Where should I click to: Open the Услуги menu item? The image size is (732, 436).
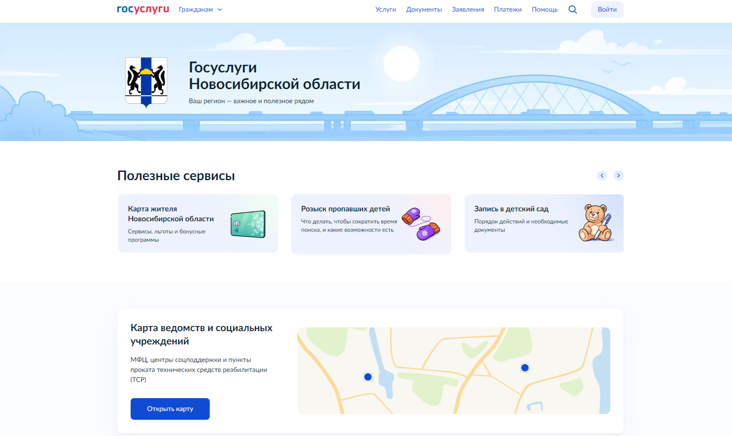pyautogui.click(x=386, y=10)
